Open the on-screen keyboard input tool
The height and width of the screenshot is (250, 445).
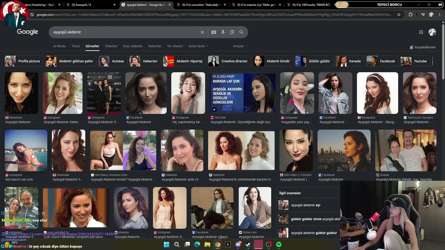214,32
